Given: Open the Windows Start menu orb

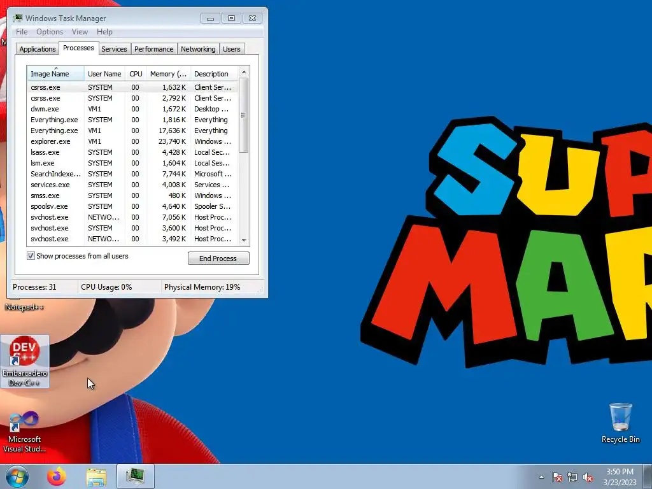Looking at the screenshot, I should (x=17, y=476).
